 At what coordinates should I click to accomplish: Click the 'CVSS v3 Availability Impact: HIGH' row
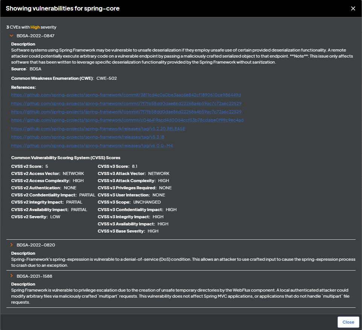click(x=133, y=224)
